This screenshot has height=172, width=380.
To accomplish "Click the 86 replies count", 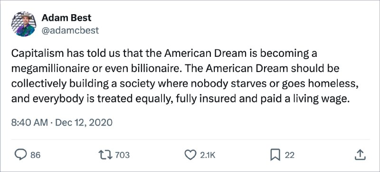I will (x=35, y=155).
